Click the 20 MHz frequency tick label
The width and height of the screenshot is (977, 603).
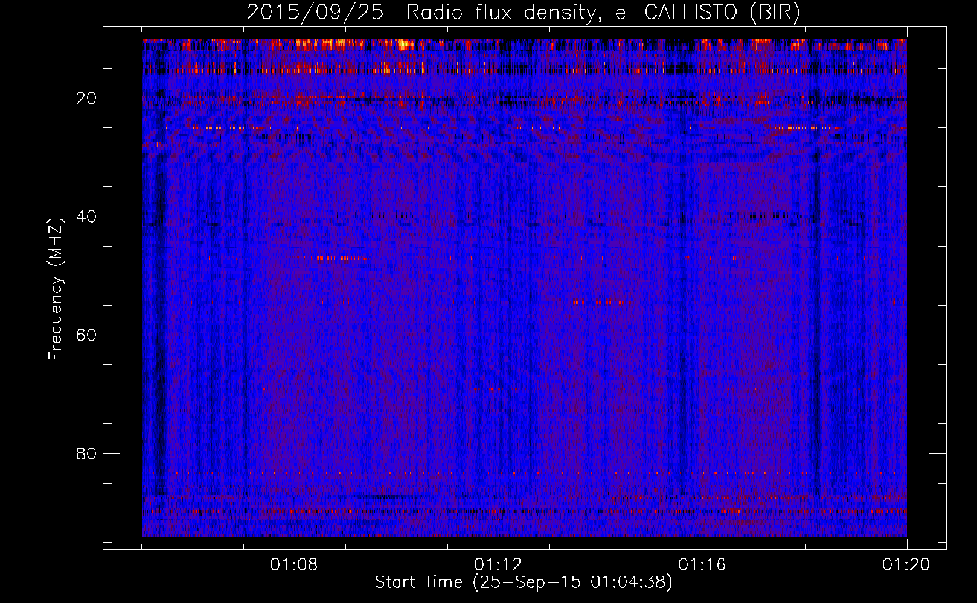[x=86, y=98]
